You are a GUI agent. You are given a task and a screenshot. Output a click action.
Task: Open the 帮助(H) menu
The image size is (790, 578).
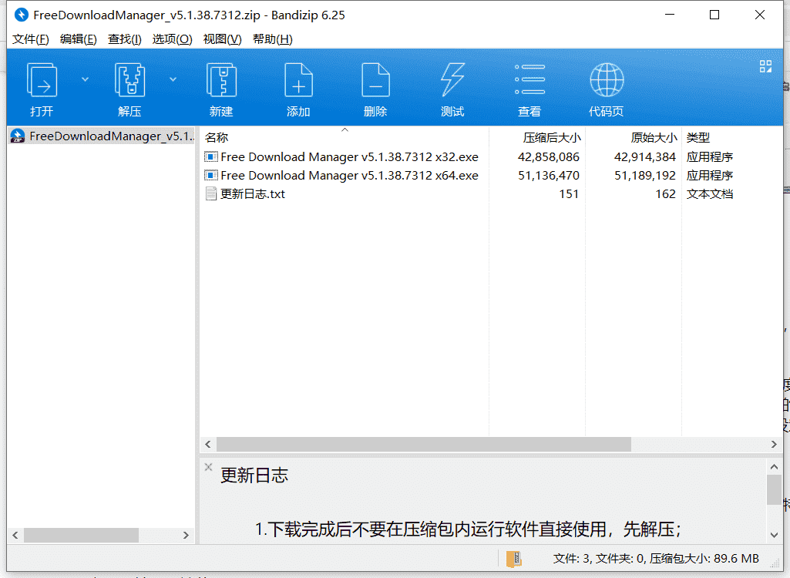pos(273,39)
